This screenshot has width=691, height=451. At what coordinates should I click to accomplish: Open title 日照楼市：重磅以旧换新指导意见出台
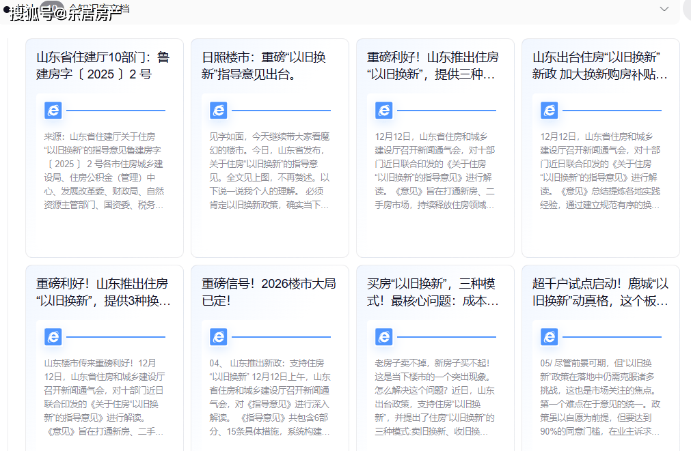tap(264, 66)
